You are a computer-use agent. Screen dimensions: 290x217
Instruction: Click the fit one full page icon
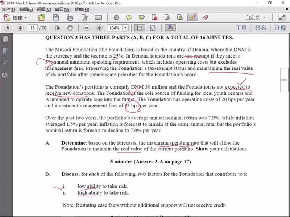[153, 28]
